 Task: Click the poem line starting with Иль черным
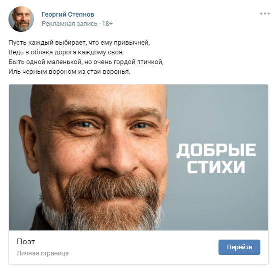(x=69, y=72)
